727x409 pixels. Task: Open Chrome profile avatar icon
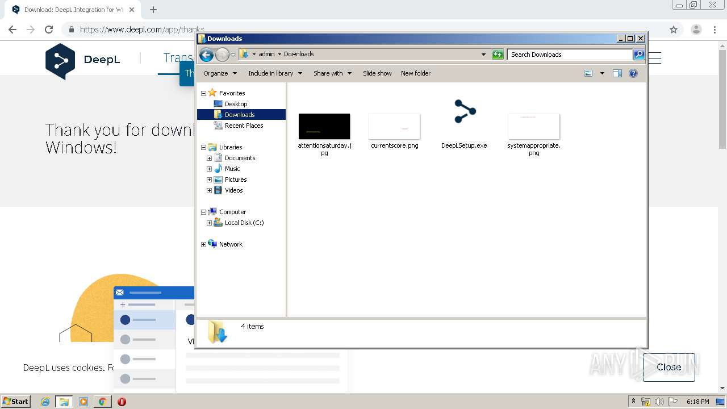[696, 30]
